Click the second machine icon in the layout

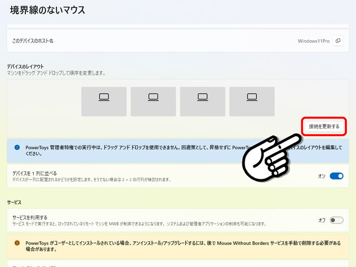(153, 101)
